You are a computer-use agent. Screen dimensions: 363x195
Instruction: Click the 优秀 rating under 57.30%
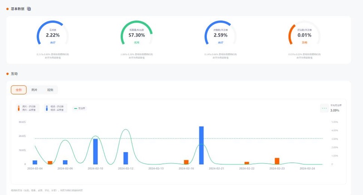137,43
